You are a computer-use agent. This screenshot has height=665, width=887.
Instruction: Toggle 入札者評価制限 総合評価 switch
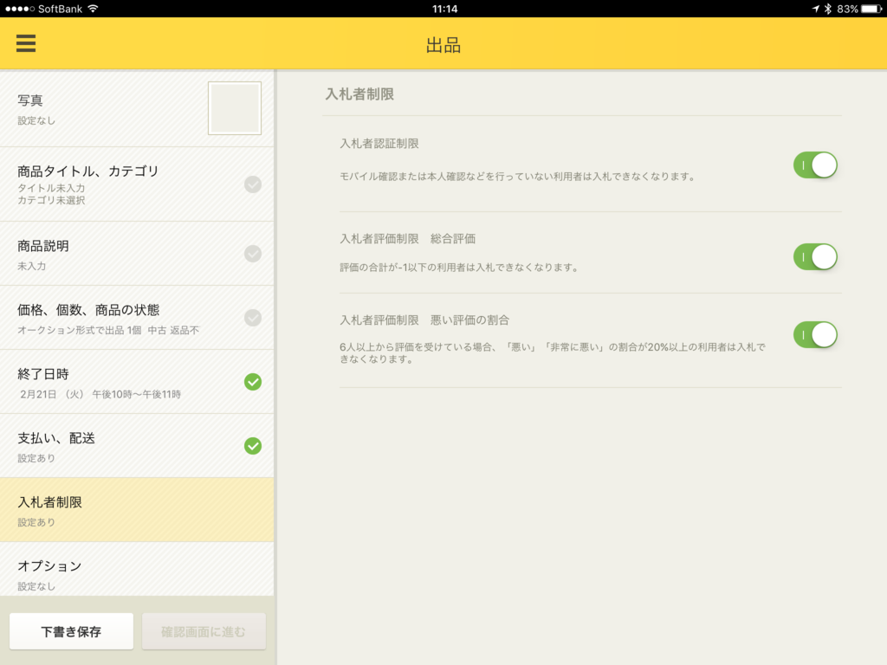(815, 256)
